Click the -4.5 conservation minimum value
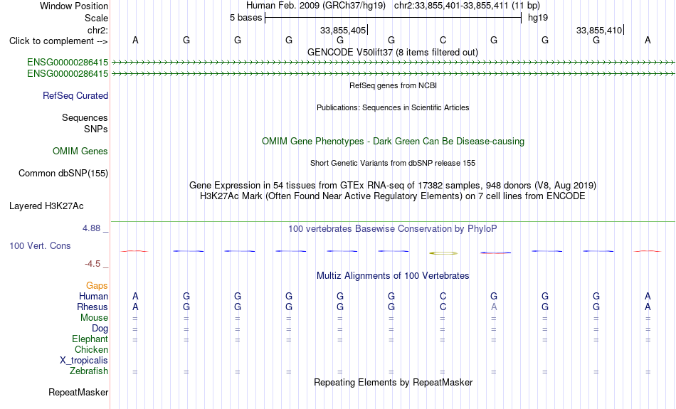 [93, 264]
